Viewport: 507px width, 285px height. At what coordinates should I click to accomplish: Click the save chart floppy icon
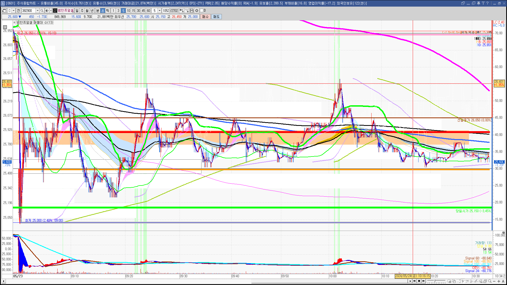coord(192,11)
